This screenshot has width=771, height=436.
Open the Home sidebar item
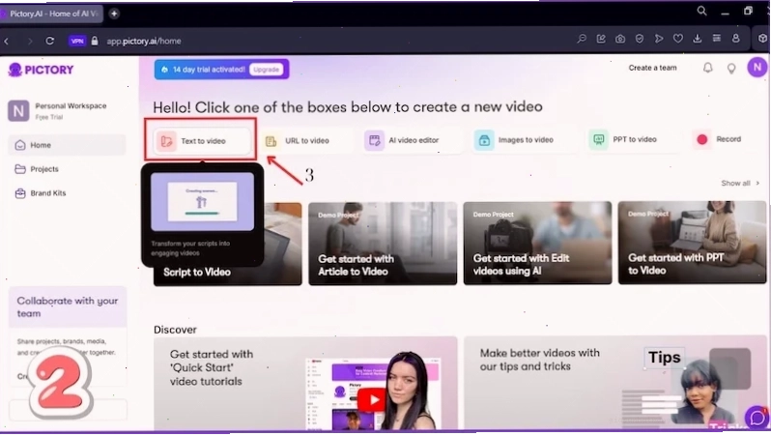67,145
